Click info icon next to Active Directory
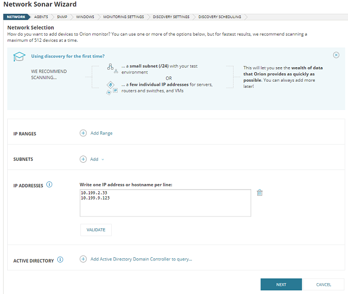 [60, 259]
